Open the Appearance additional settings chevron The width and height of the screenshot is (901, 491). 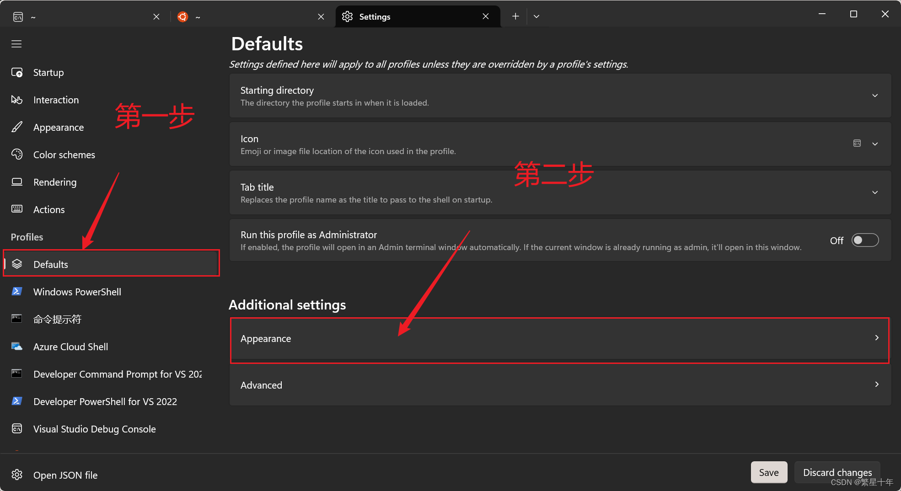click(x=877, y=337)
